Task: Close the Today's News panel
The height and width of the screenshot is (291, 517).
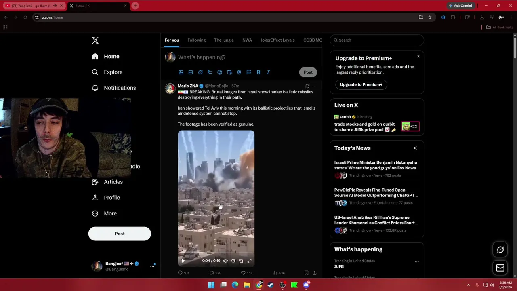Action: pyautogui.click(x=415, y=148)
